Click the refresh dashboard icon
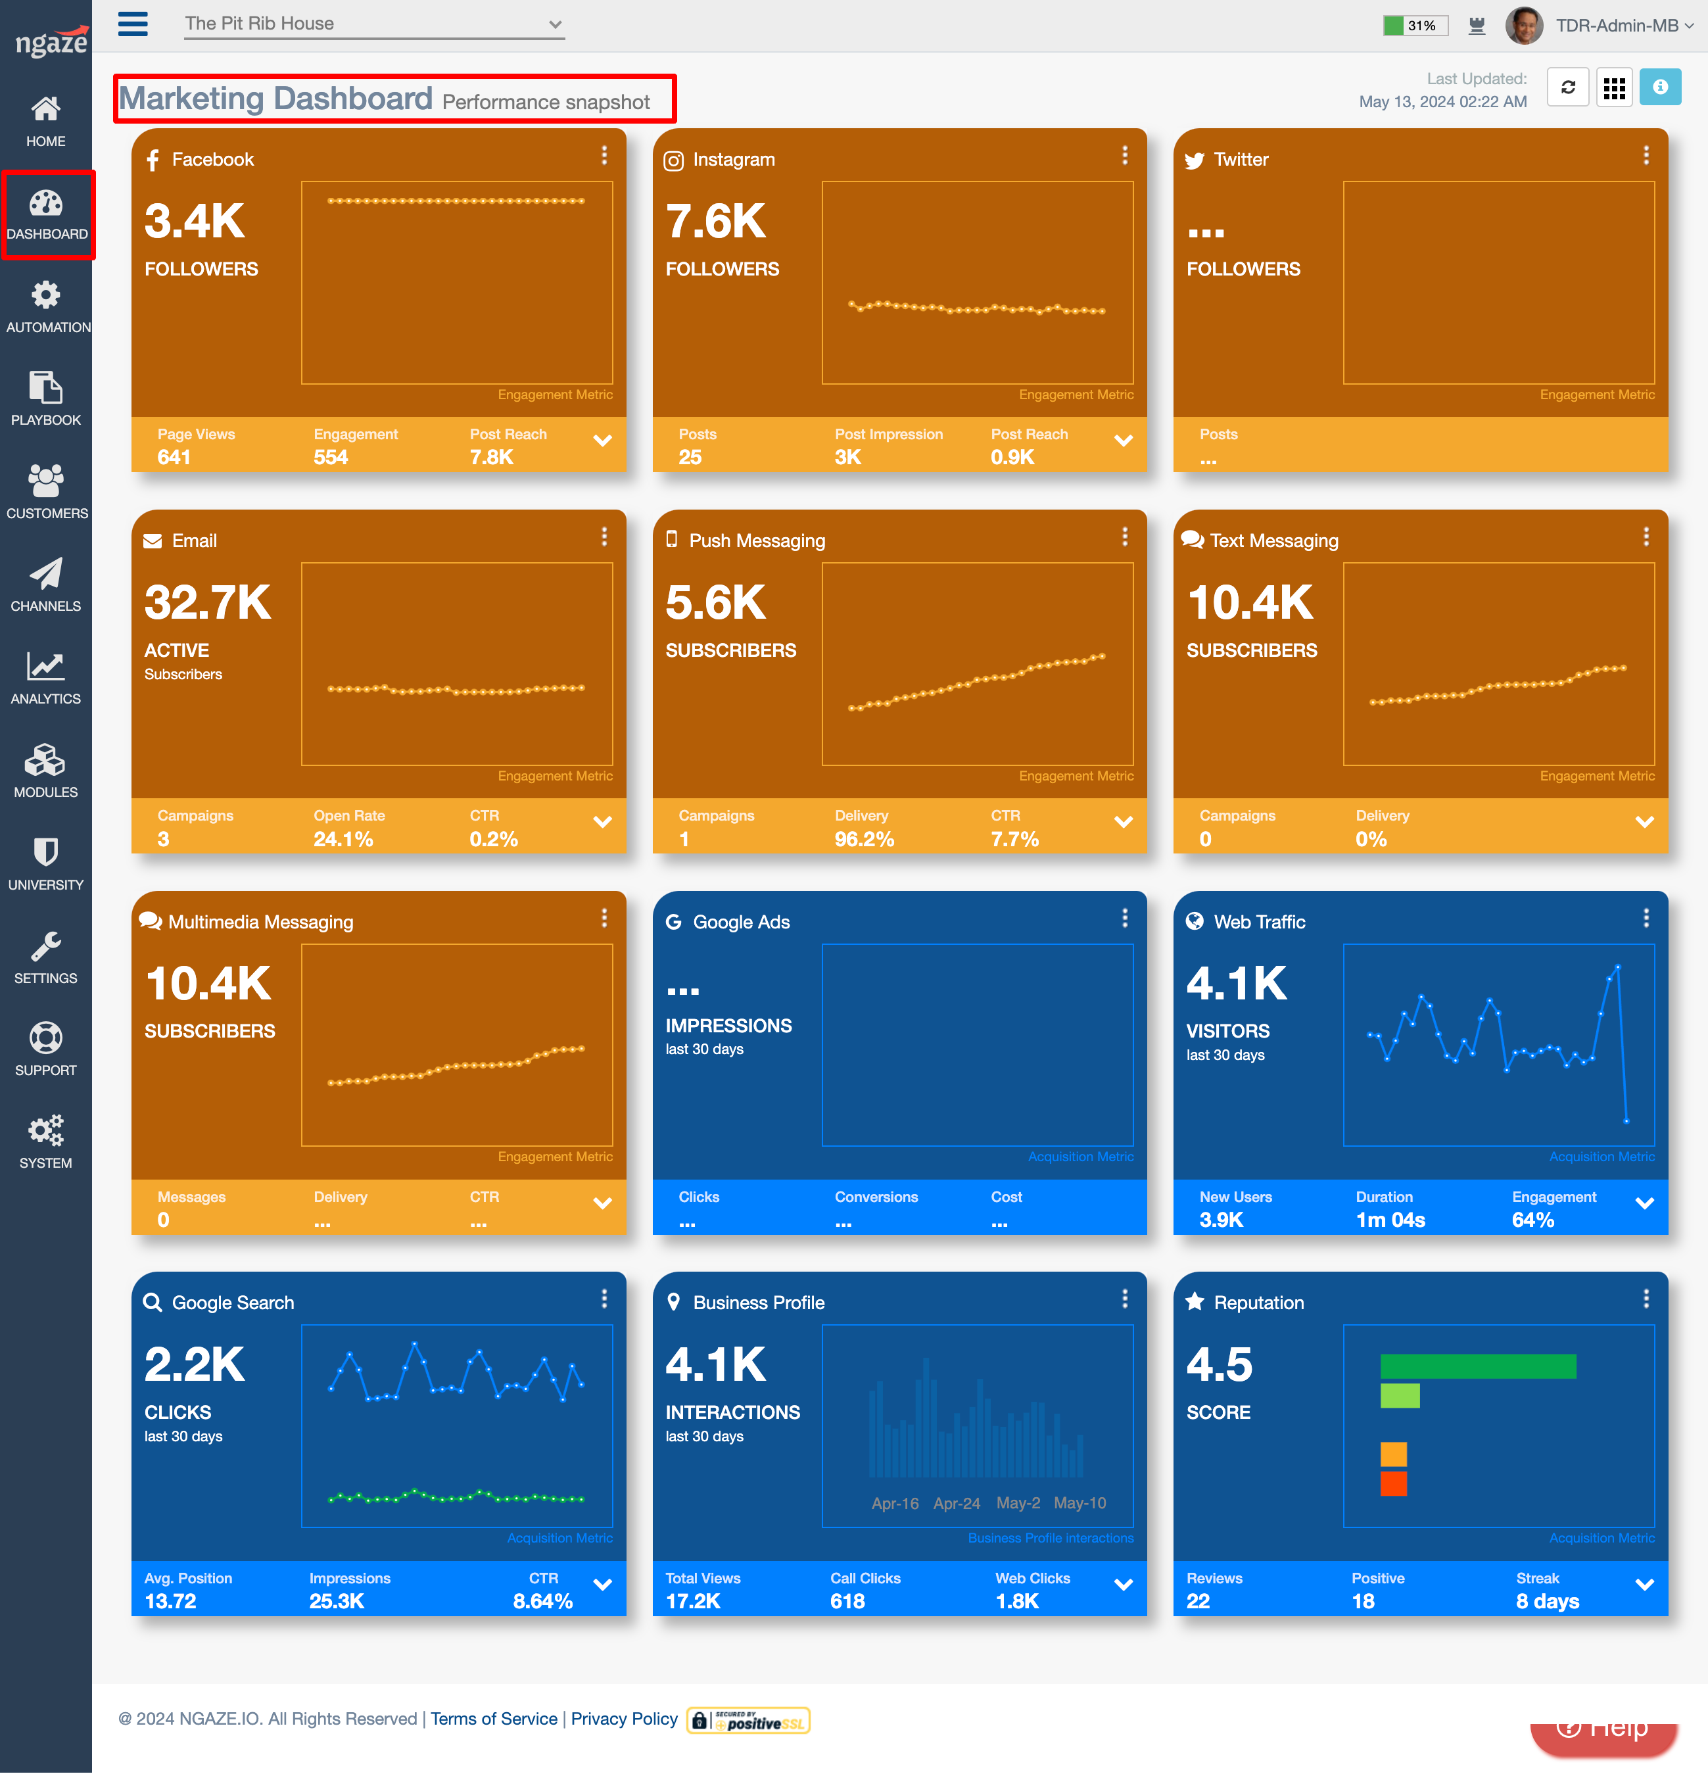This screenshot has width=1708, height=1774. click(1568, 88)
